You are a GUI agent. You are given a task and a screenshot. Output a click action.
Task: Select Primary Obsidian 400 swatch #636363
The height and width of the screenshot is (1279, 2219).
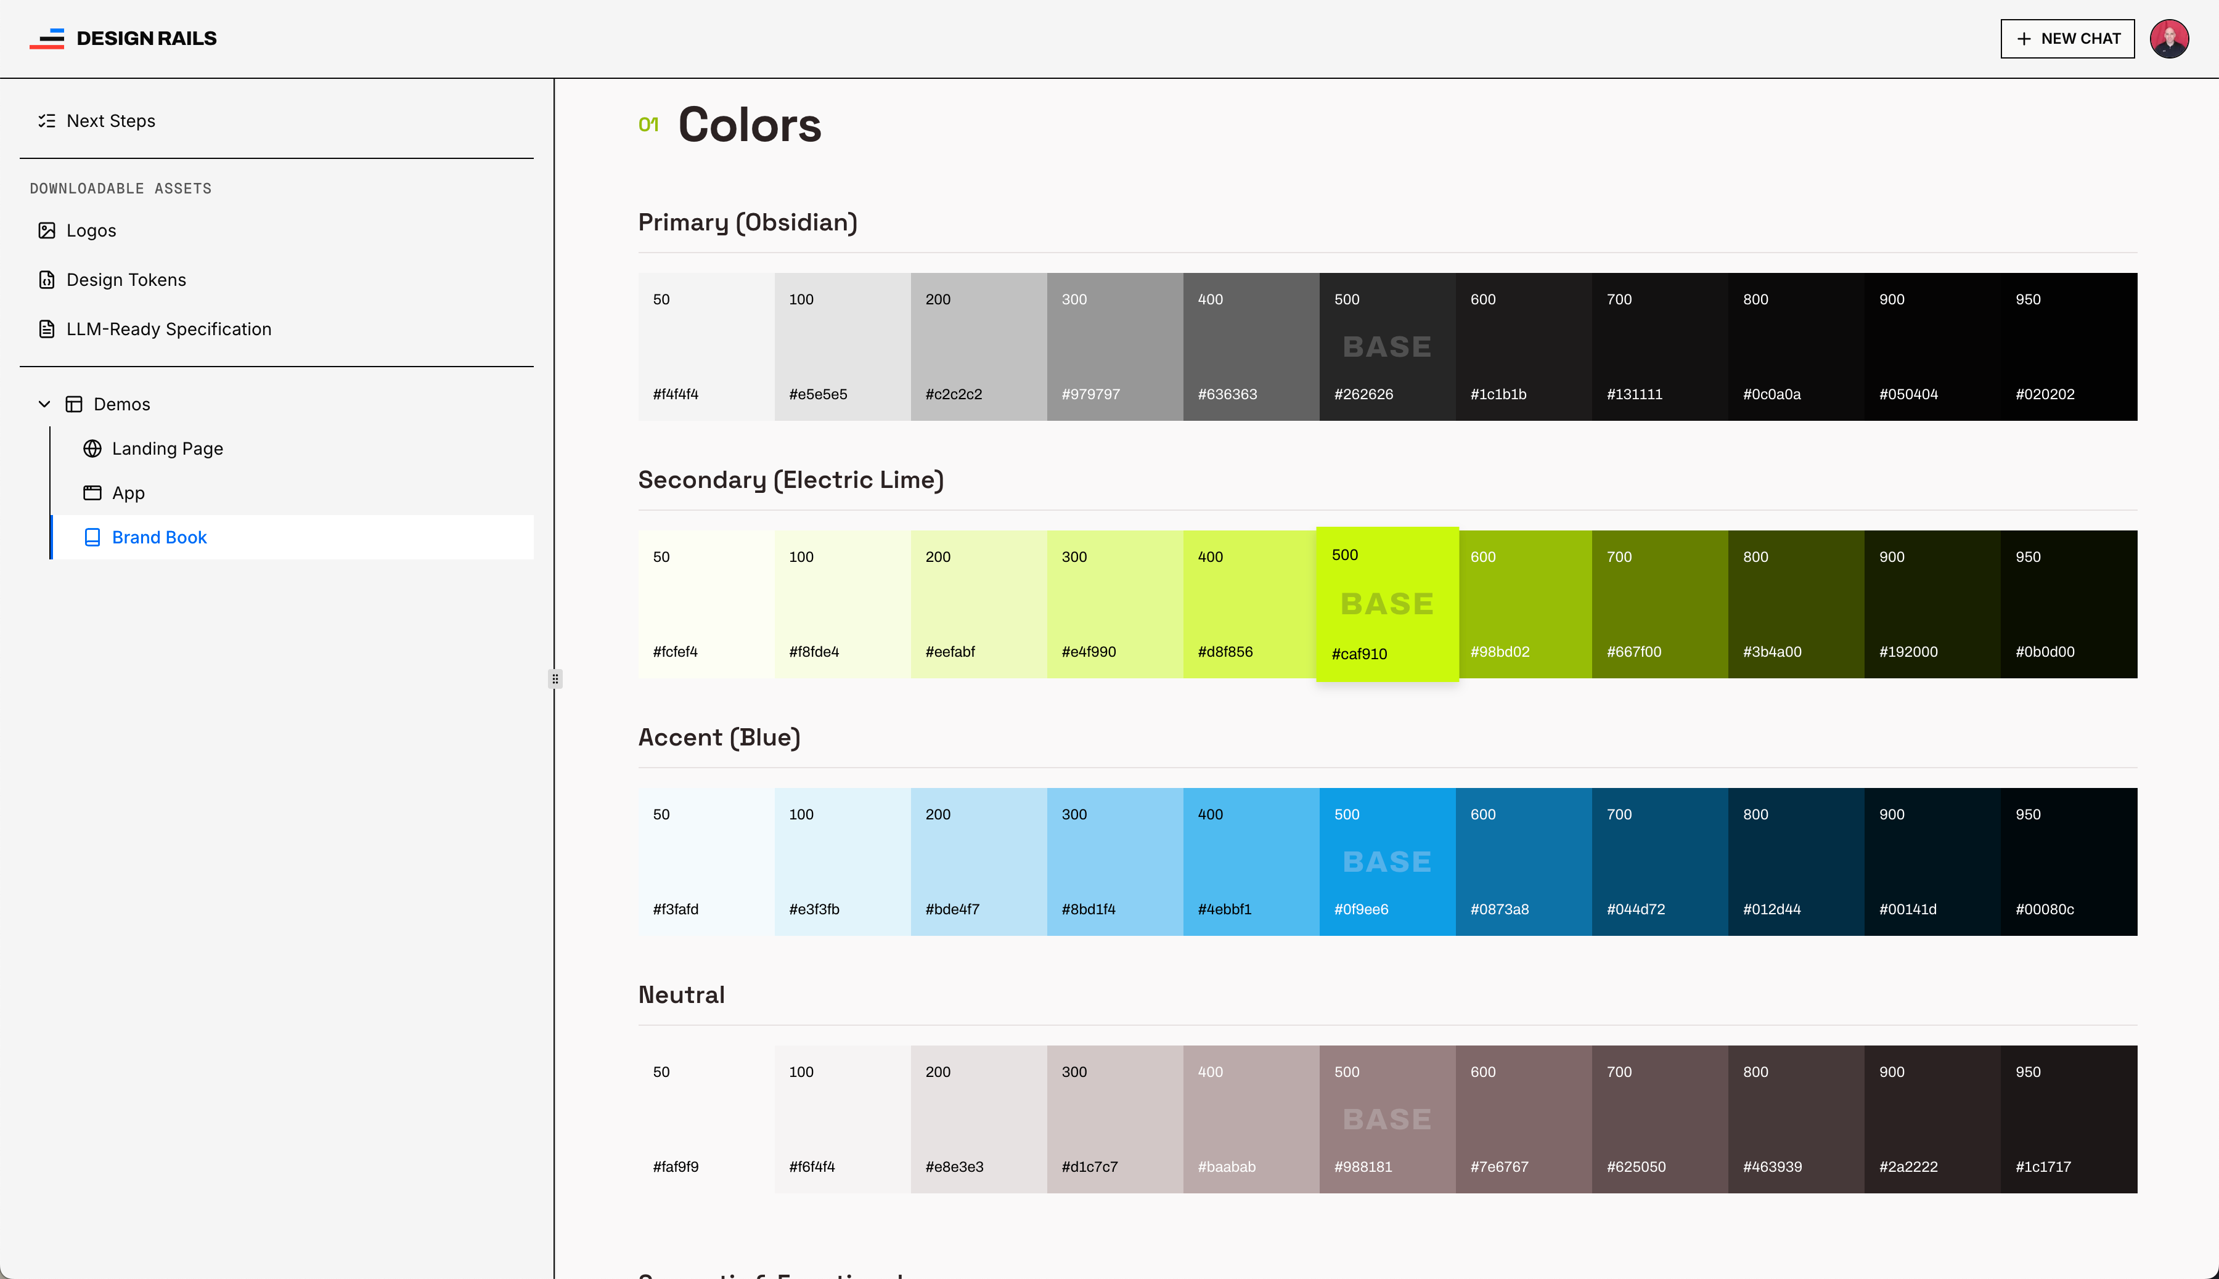tap(1251, 347)
